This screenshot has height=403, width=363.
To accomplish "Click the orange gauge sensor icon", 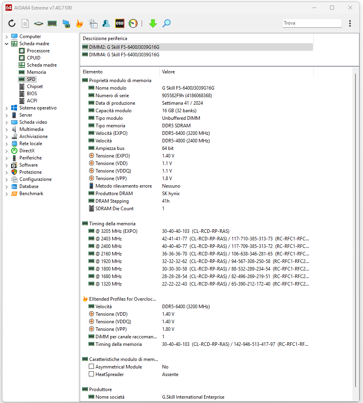I will coord(133,23).
